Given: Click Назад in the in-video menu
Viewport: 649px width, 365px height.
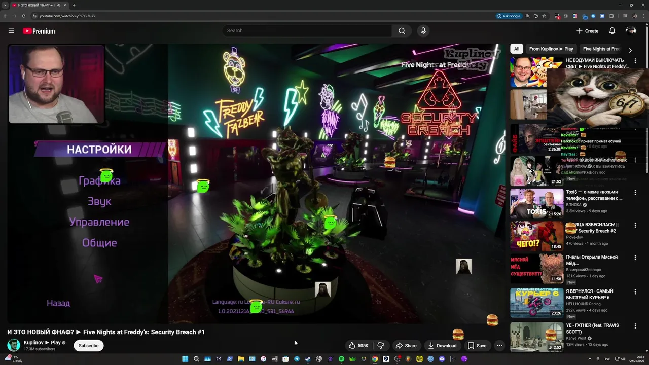Looking at the screenshot, I should tap(58, 303).
